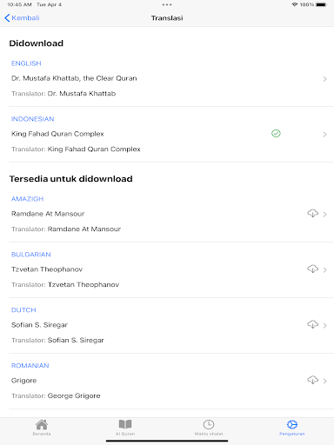Open the Waktu sholat clock icon
The width and height of the screenshot is (334, 445).
click(209, 425)
